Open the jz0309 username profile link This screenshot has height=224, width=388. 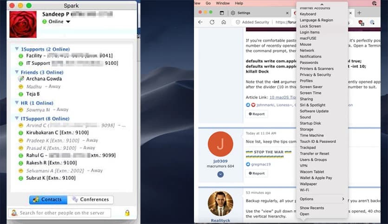pos(220,161)
